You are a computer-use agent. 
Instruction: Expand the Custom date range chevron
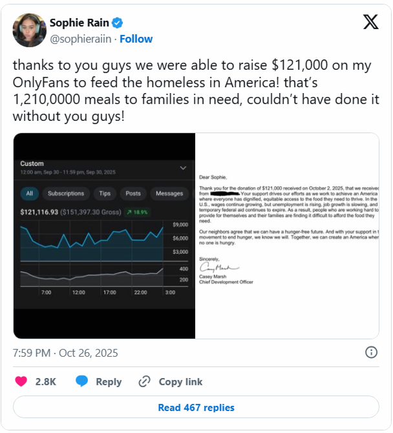point(182,167)
